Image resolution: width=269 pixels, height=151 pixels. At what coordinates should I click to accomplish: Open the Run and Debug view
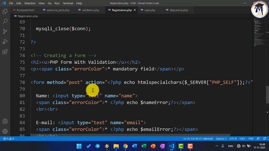click(5, 42)
